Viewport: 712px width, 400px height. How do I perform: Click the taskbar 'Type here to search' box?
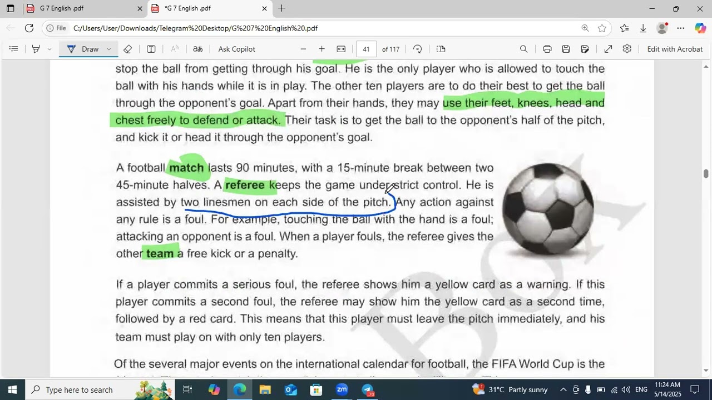100,389
